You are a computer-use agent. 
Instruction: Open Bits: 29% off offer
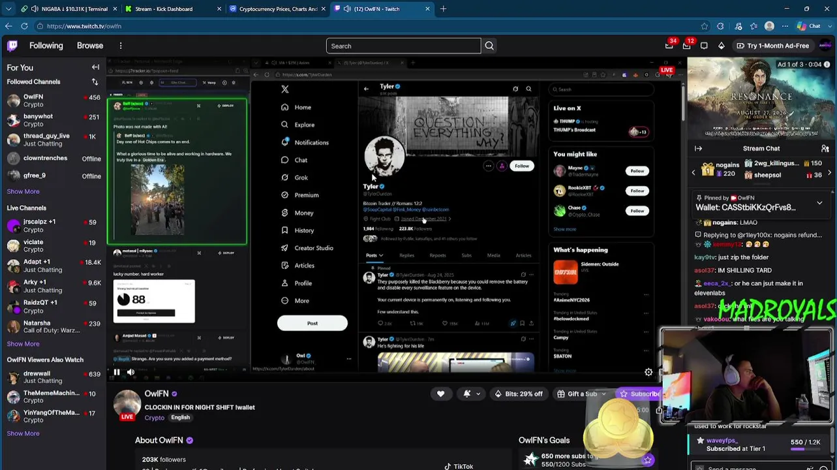tap(518, 394)
